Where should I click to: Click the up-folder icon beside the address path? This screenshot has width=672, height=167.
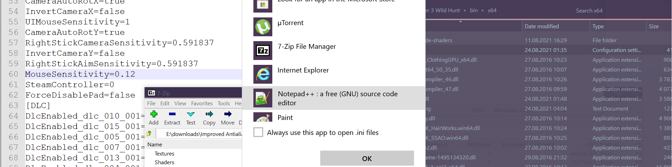click(149, 134)
